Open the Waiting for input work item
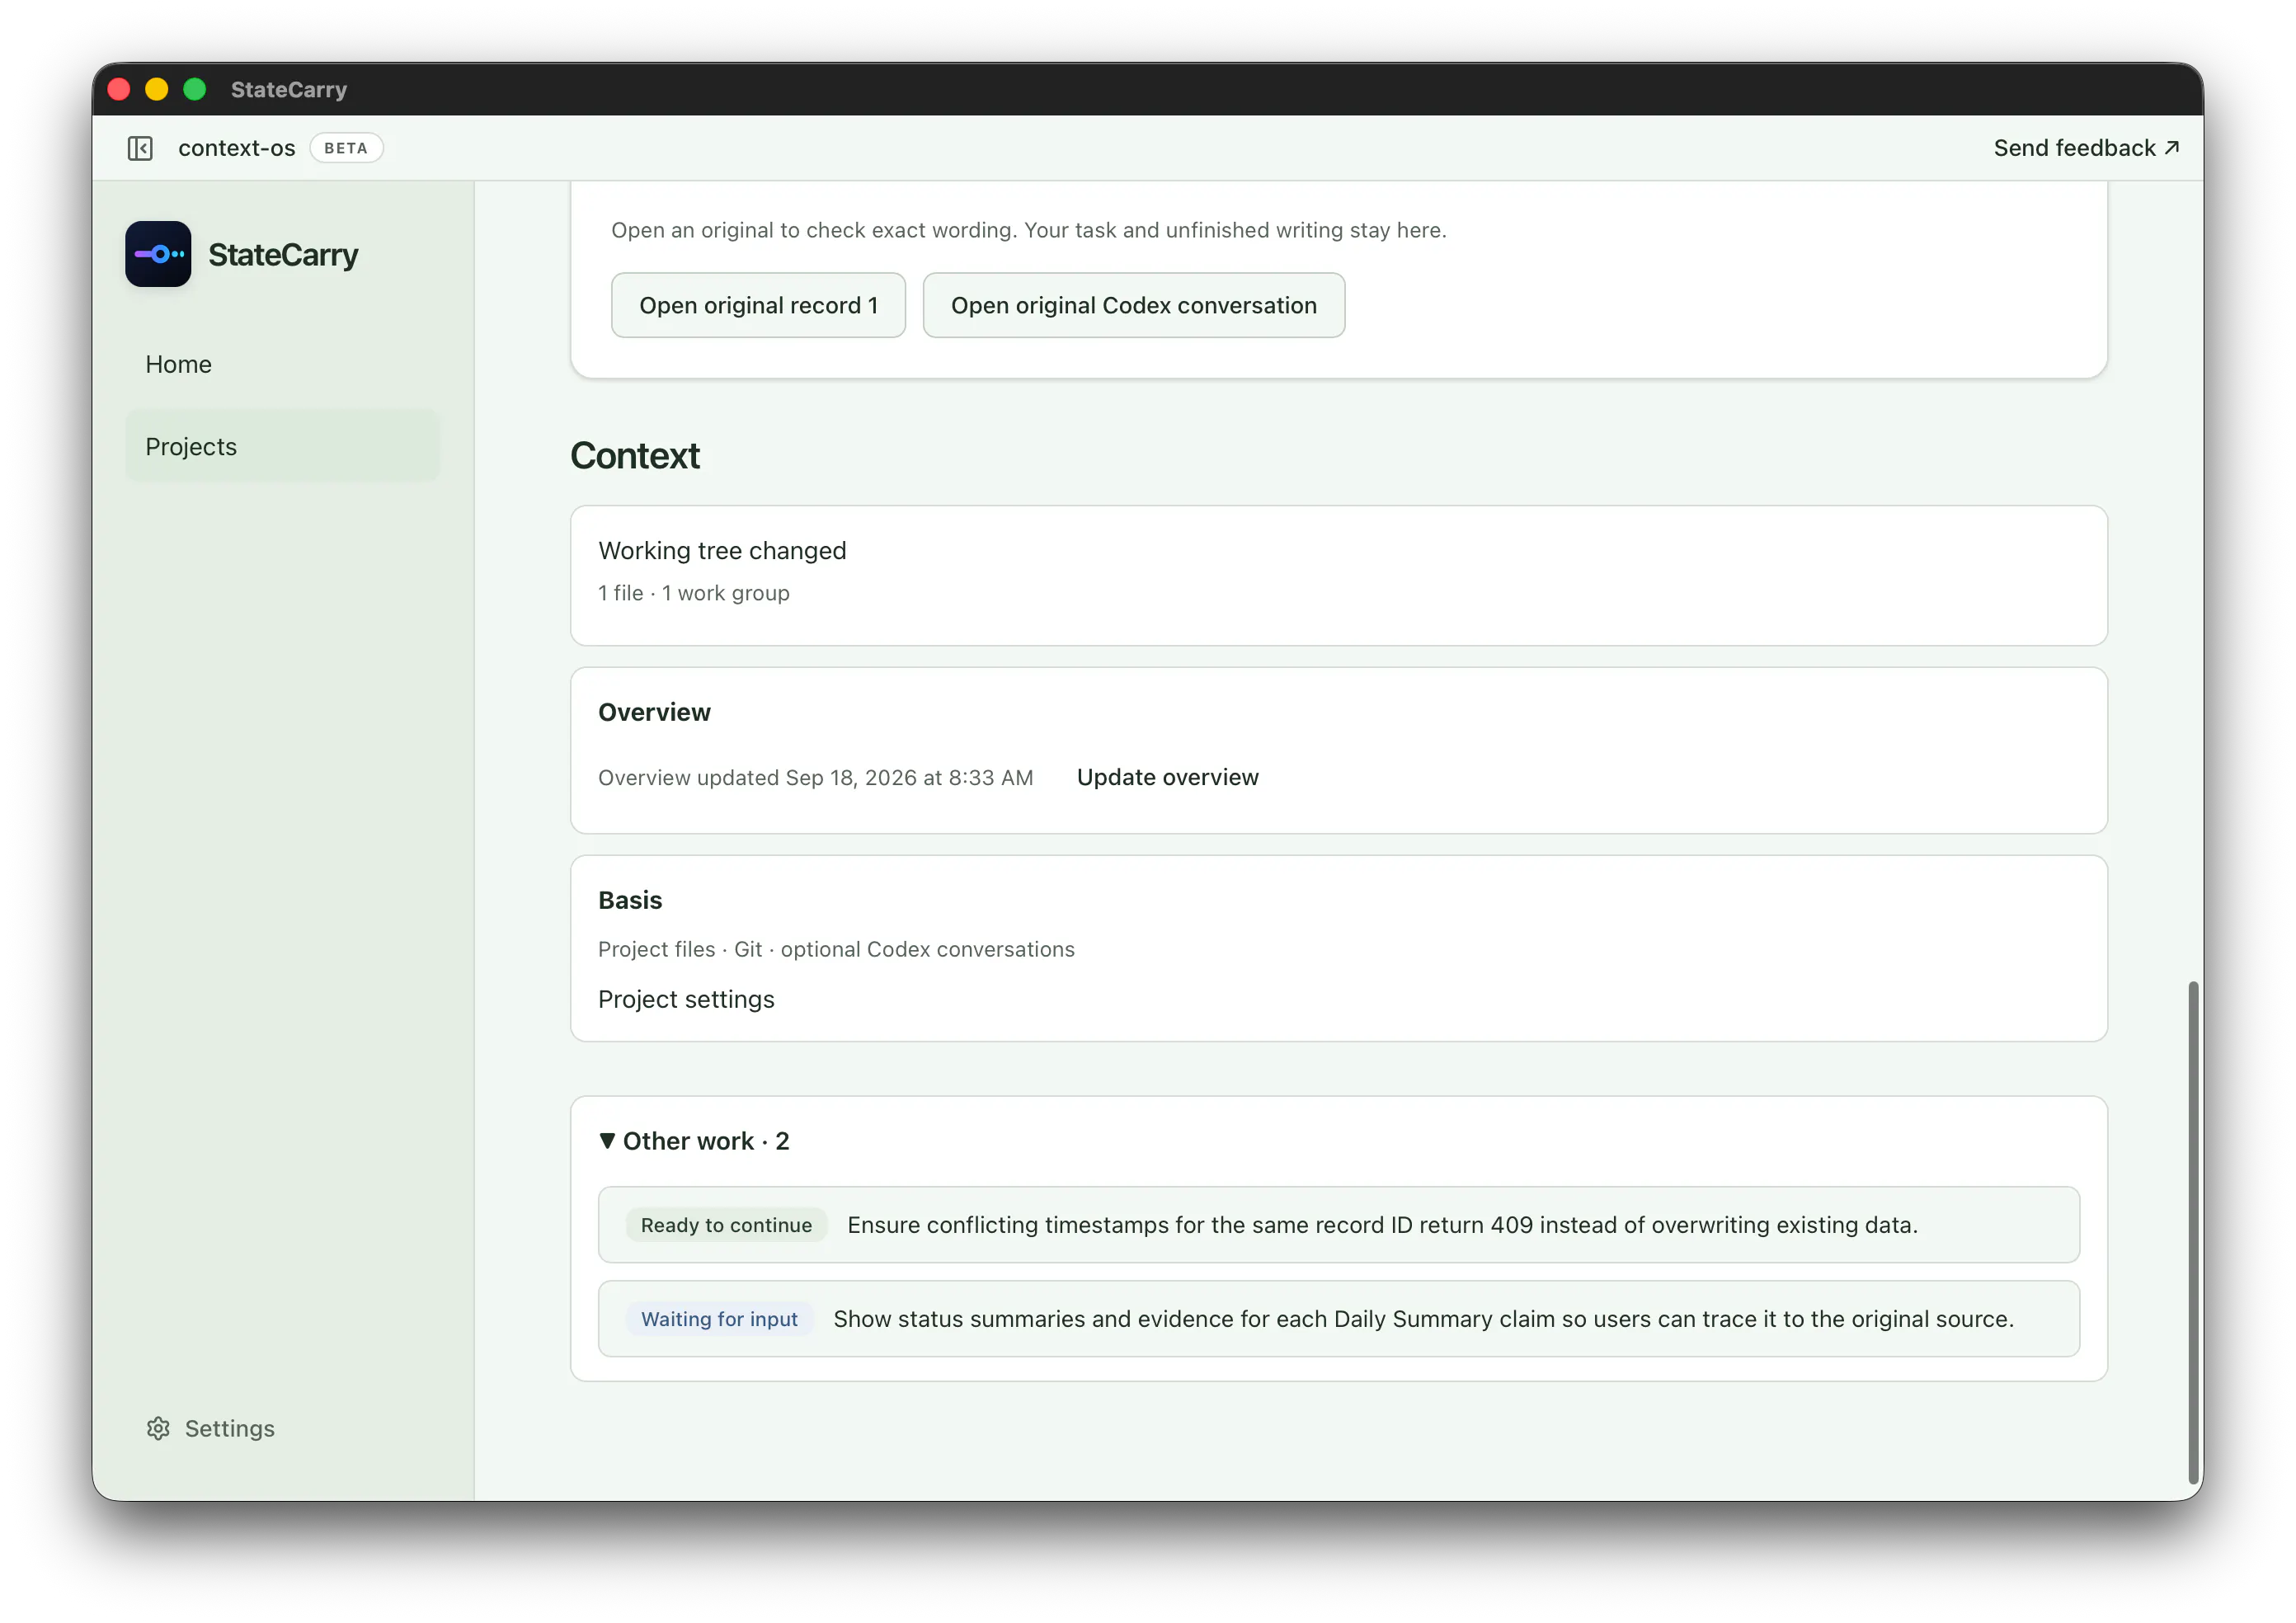2296x1623 pixels. coord(1338,1319)
